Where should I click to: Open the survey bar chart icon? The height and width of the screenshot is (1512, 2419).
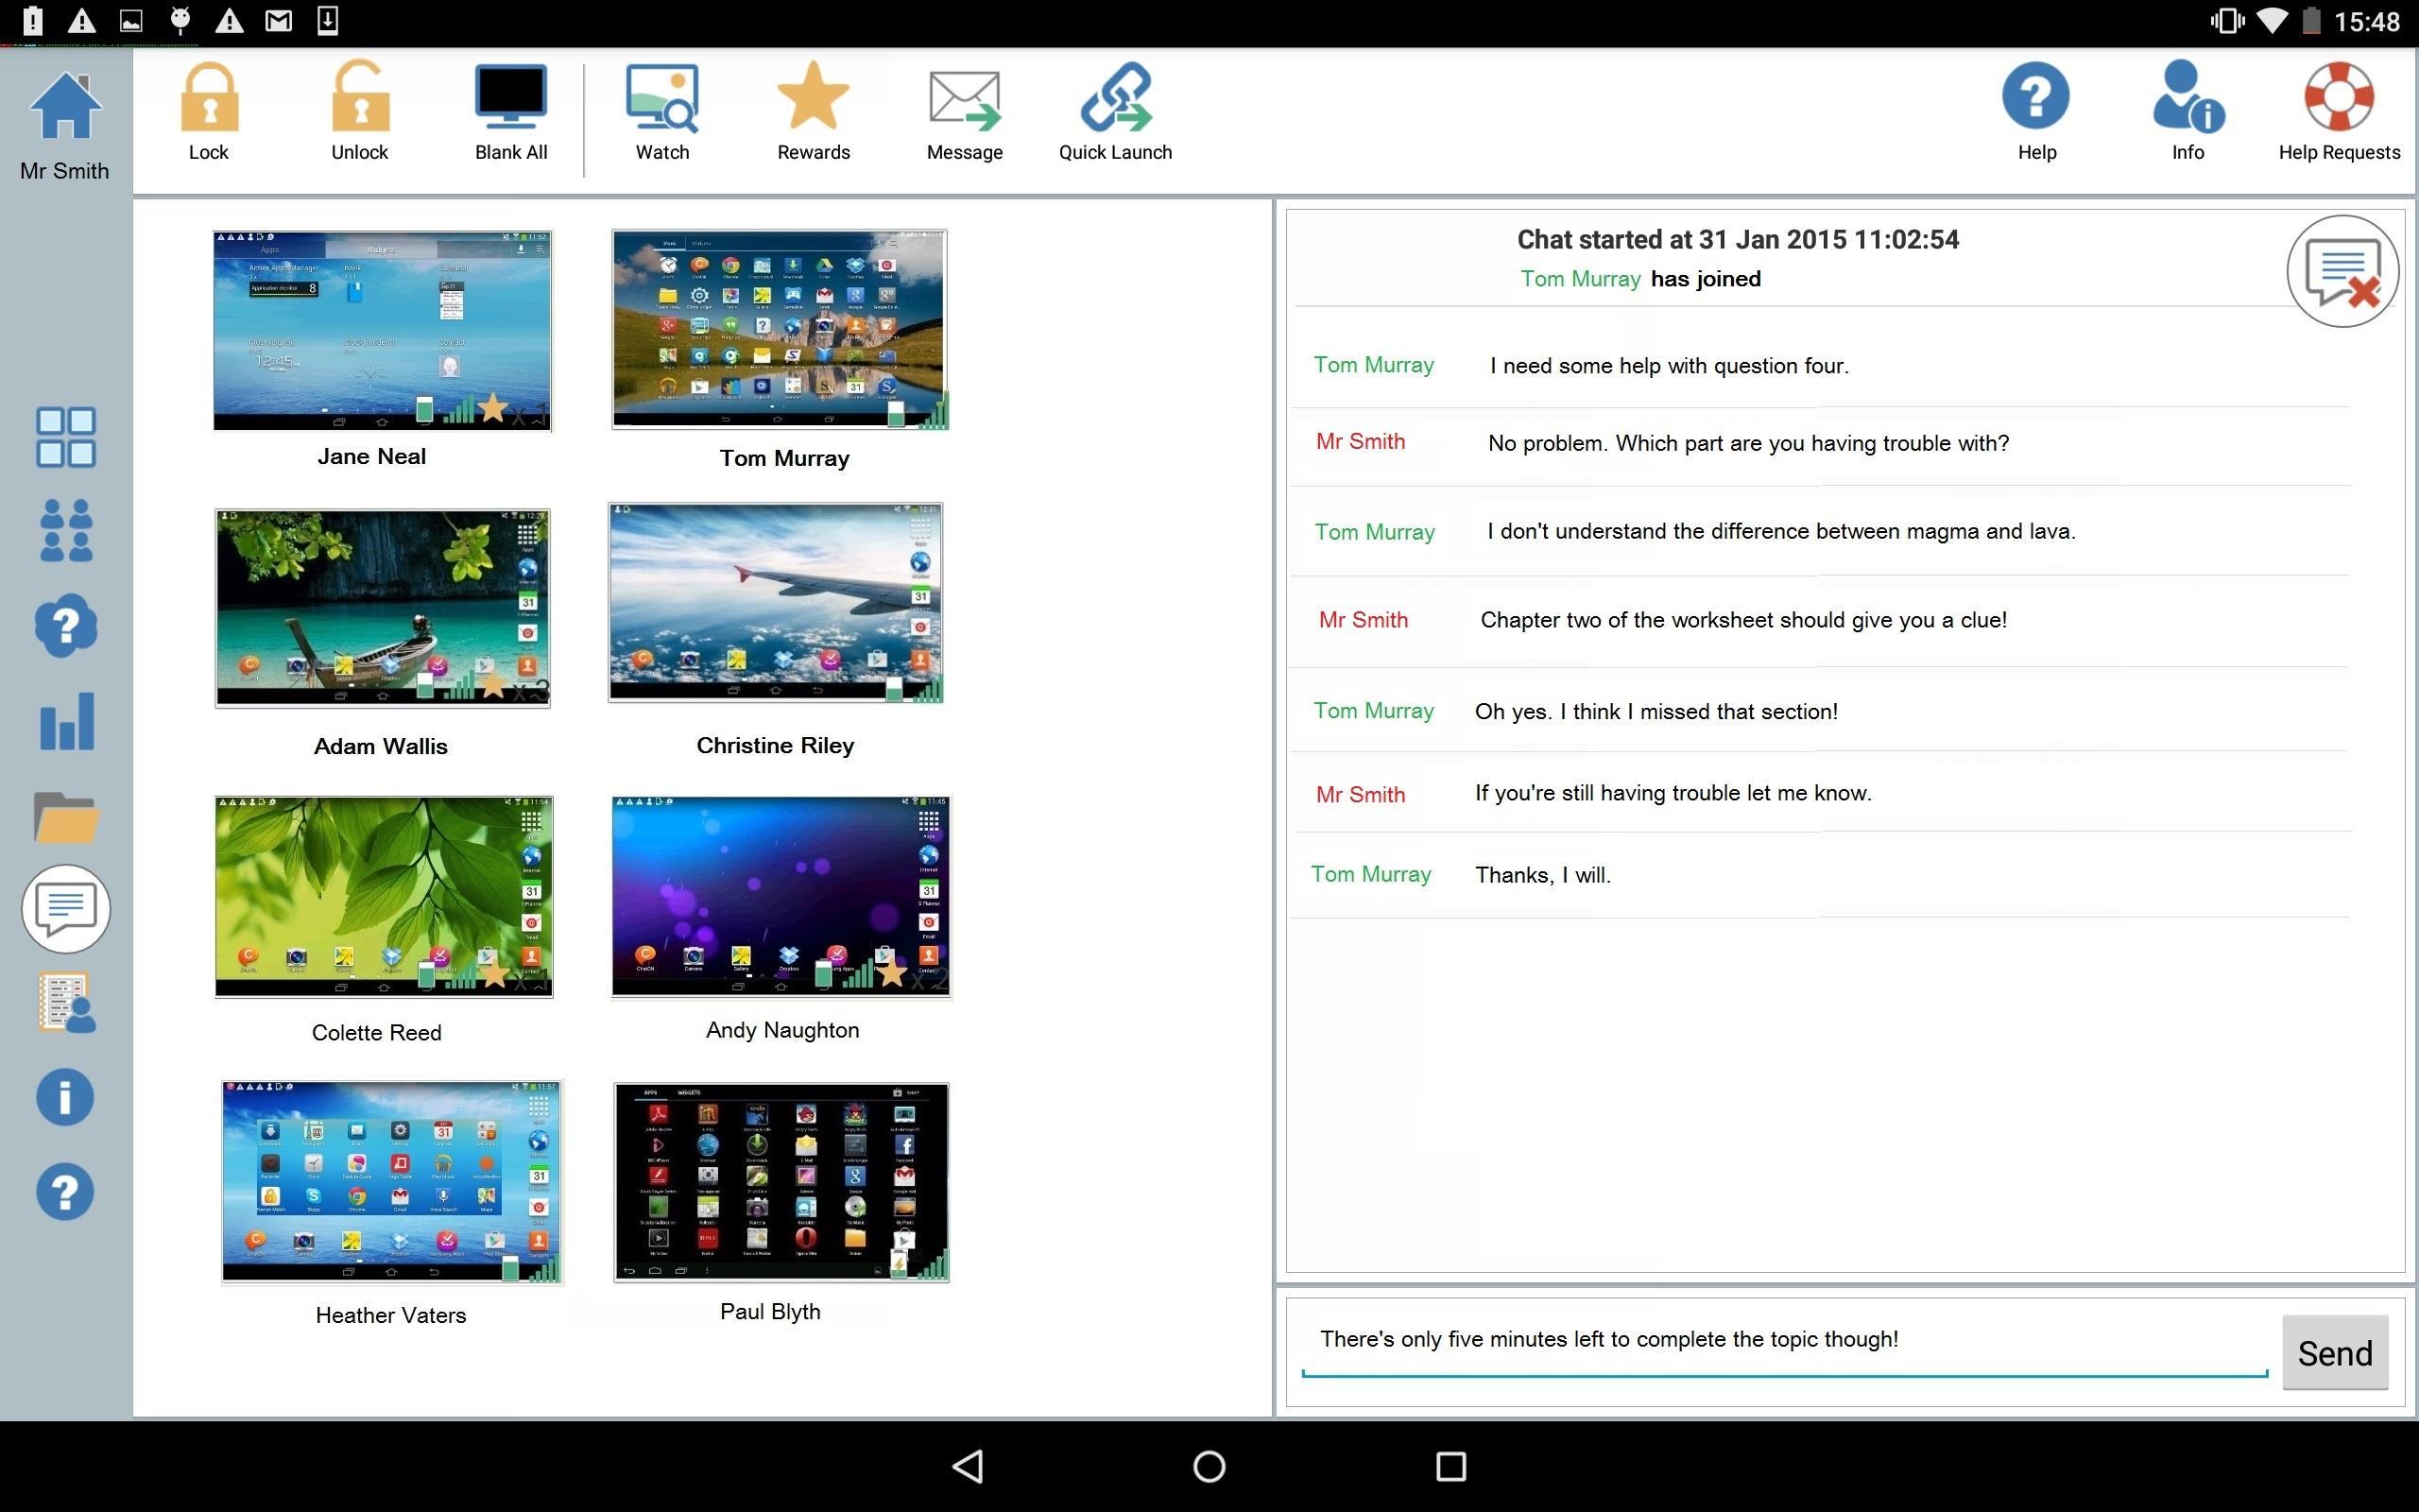tap(66, 720)
